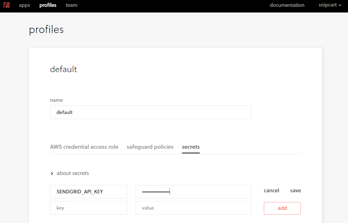Viewport: 348px width, 223px height.
Task: Open the documentation link
Action: point(287,5)
